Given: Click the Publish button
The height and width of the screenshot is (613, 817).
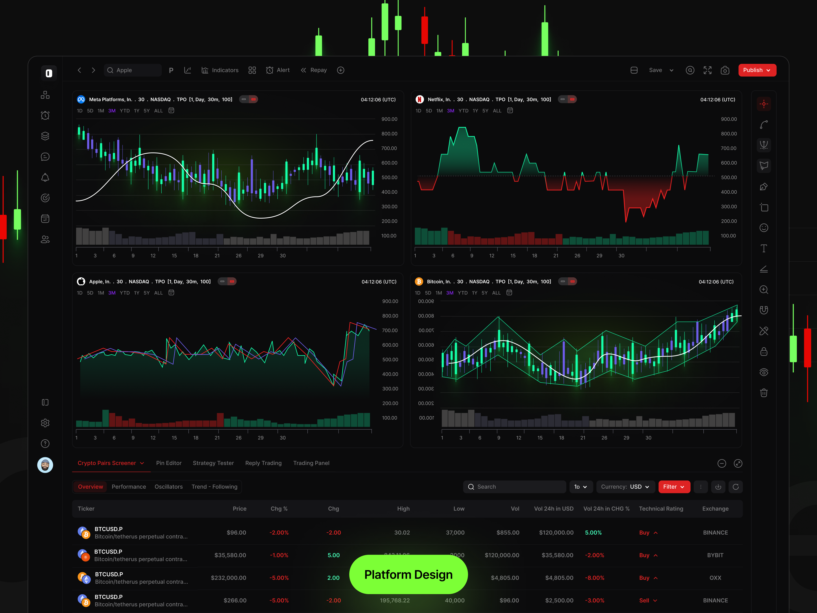Looking at the screenshot, I should click(757, 70).
